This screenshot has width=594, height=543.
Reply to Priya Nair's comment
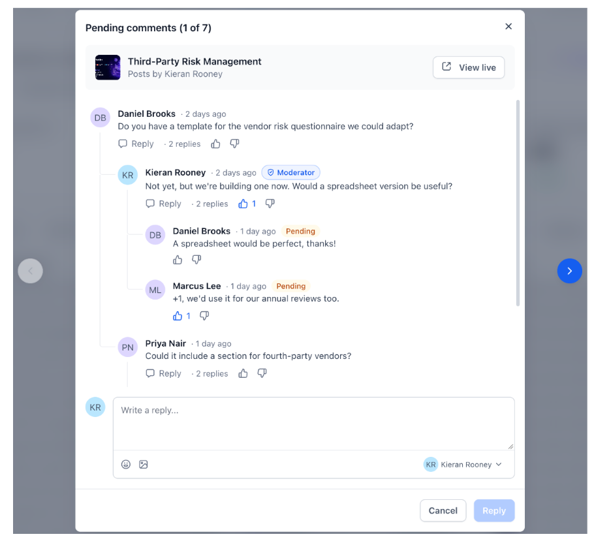pyautogui.click(x=164, y=374)
